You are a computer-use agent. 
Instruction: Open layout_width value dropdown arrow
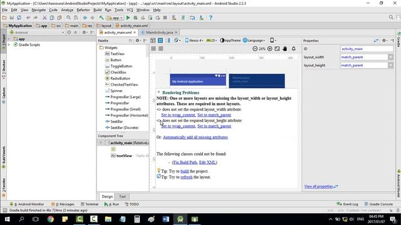pyautogui.click(x=390, y=57)
